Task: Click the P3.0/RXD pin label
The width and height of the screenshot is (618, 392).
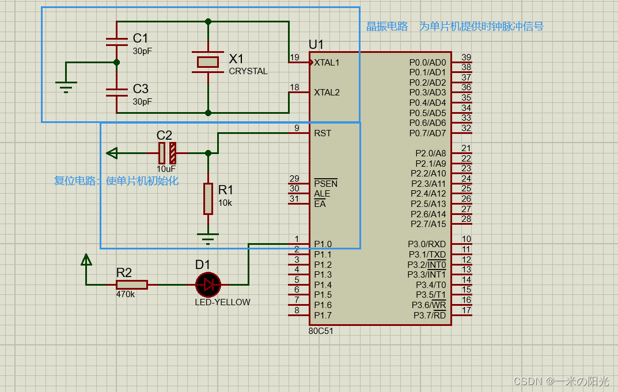Action: 427,244
